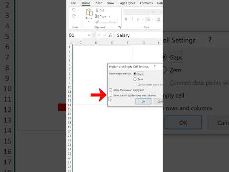Screen dimensions: 229x172
Task: Expand the Copy dropdown arrow
Action: 110,16
